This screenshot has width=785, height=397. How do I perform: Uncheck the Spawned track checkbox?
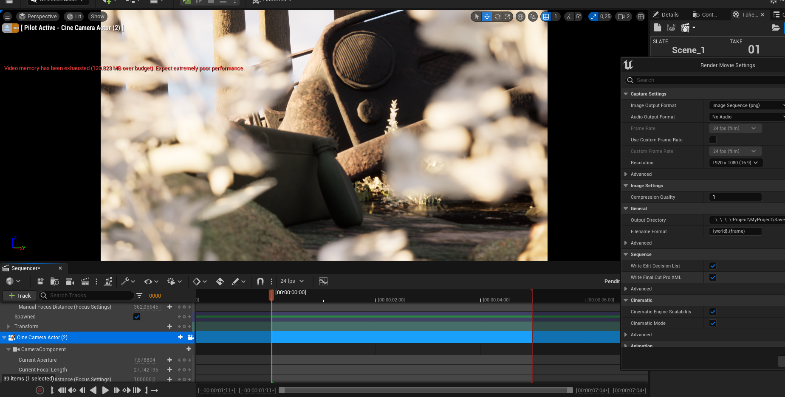[x=137, y=317]
